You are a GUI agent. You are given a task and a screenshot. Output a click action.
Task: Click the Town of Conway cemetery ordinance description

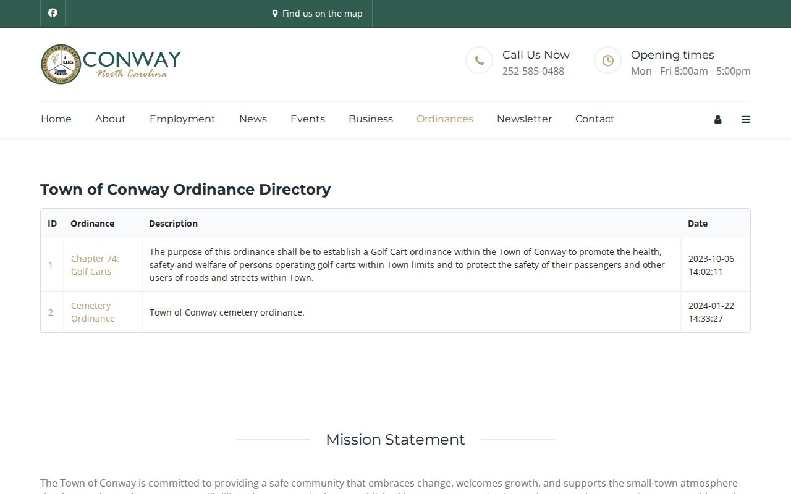click(x=227, y=312)
